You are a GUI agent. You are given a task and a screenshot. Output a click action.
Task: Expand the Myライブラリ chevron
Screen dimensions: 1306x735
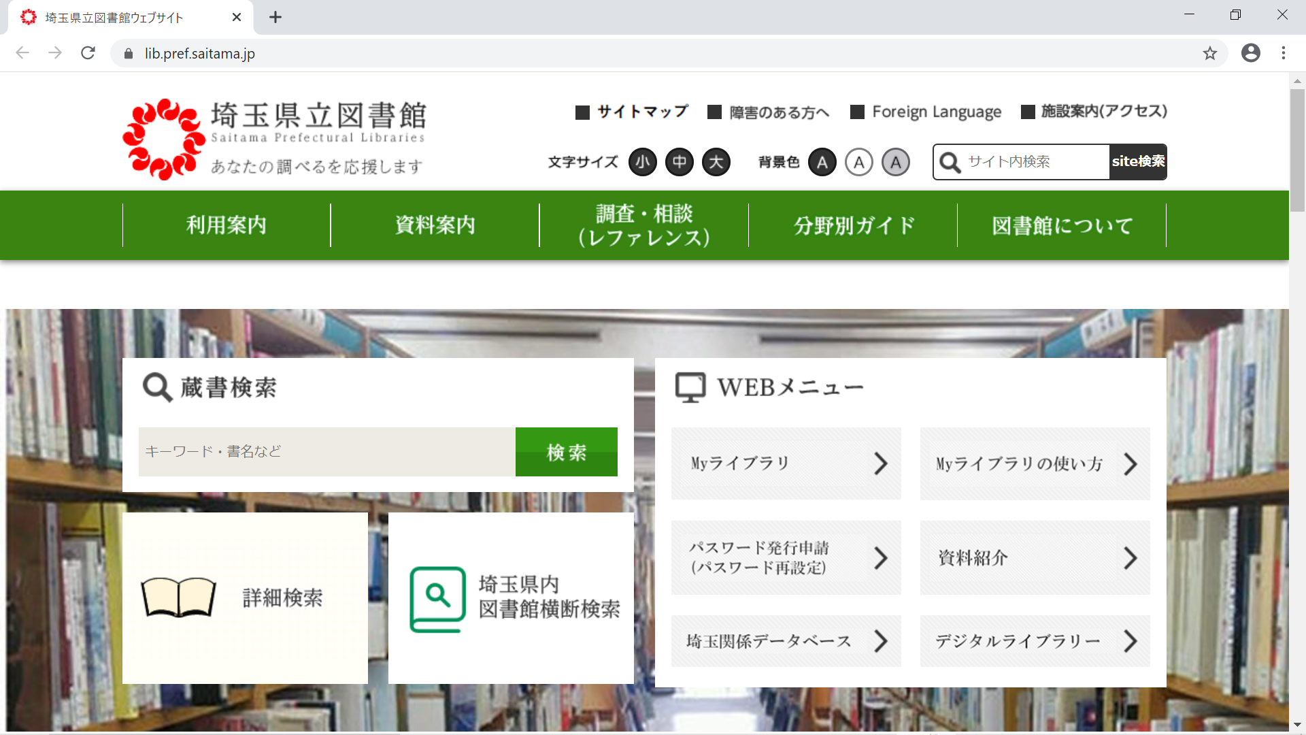click(881, 463)
